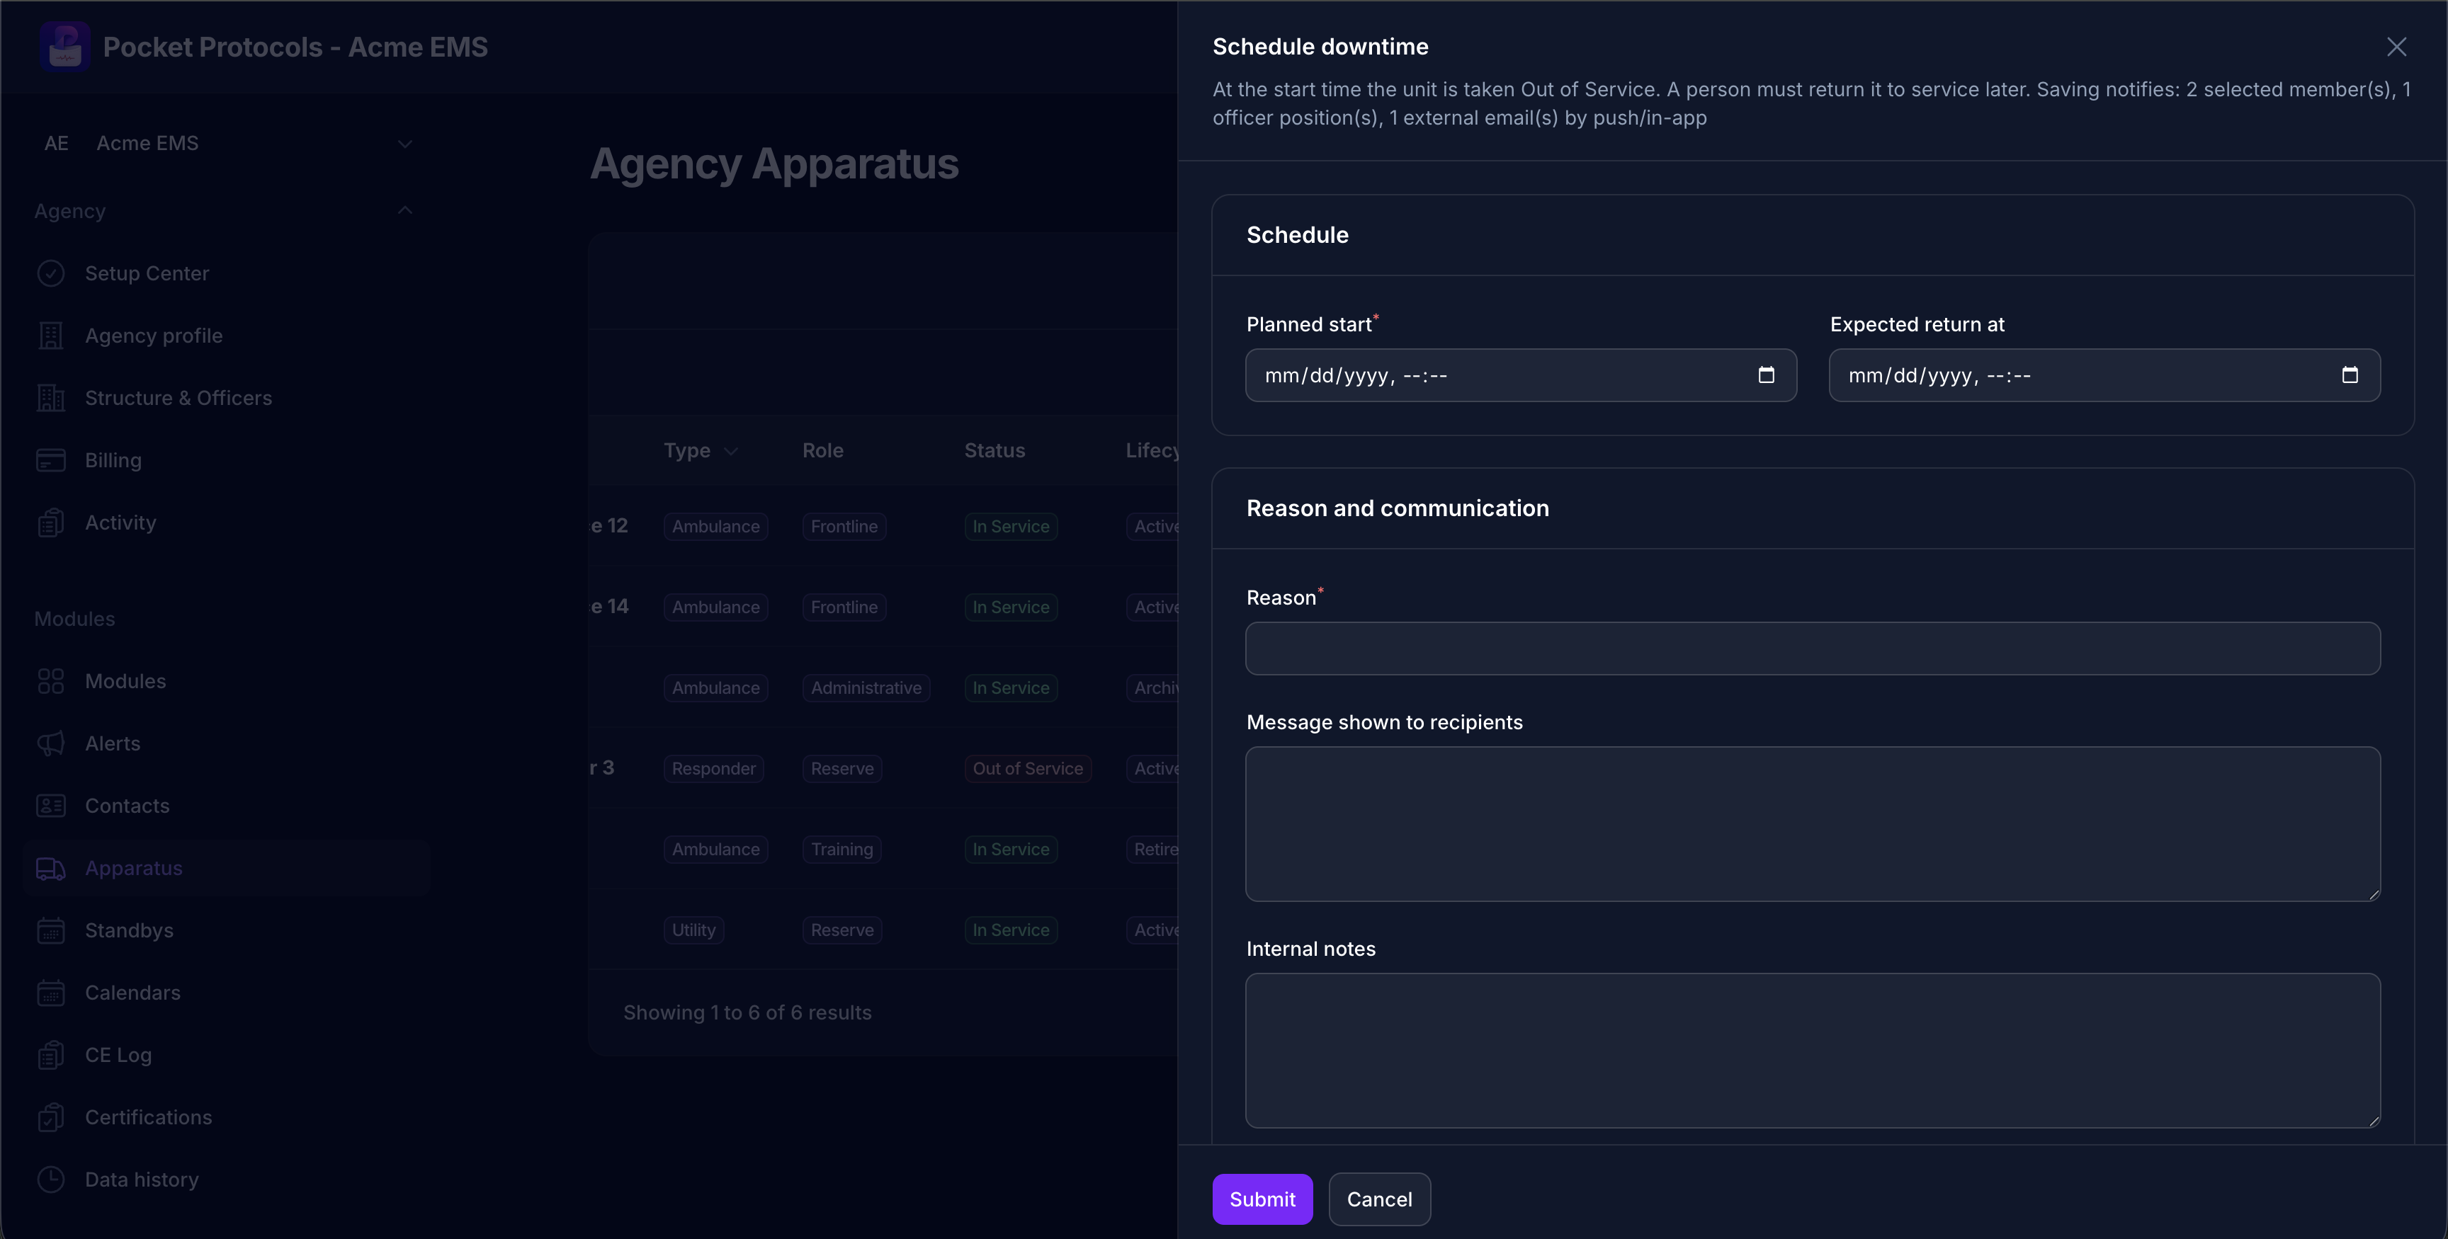Click the Billing card icon

tap(50, 460)
